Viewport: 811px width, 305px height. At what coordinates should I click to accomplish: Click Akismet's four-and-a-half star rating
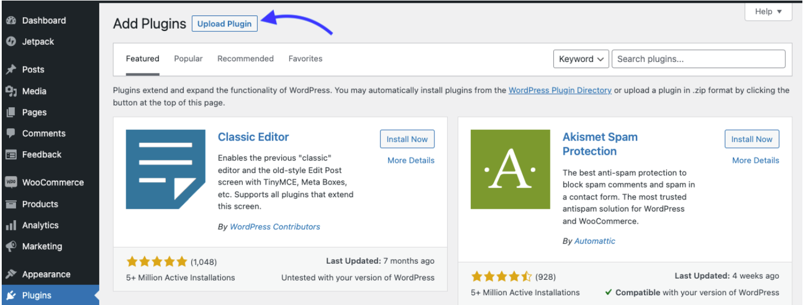coord(502,277)
